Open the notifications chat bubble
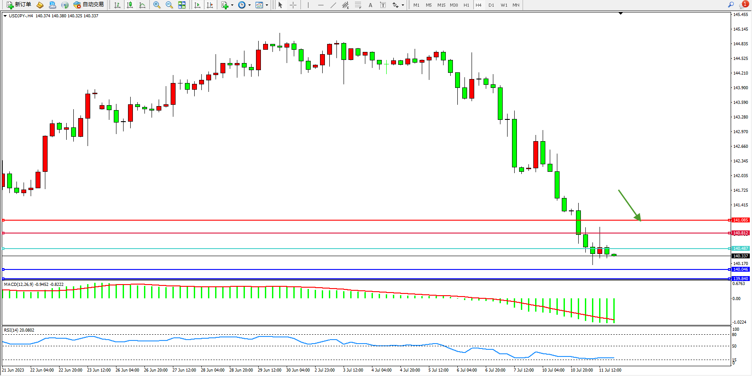The width and height of the screenshot is (752, 376). pos(743,5)
